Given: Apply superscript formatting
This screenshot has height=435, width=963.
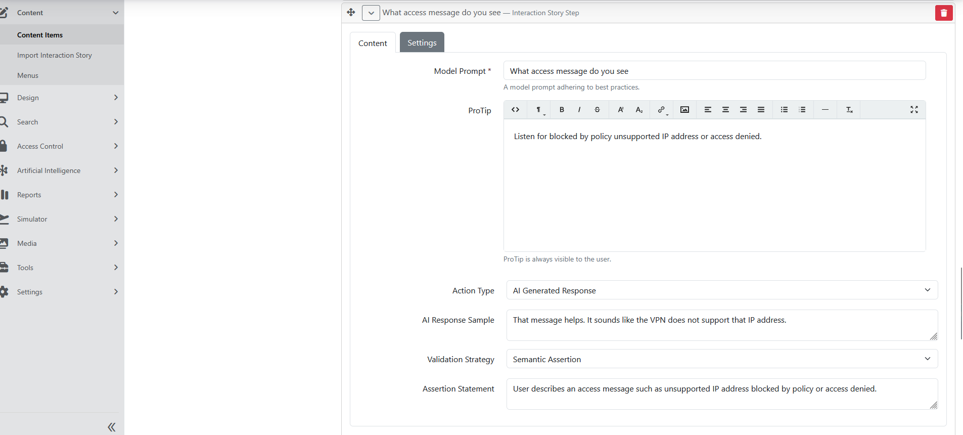Looking at the screenshot, I should 621,110.
